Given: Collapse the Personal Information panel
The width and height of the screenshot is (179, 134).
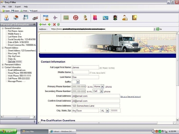Looking at the screenshot, I should coord(34,24).
